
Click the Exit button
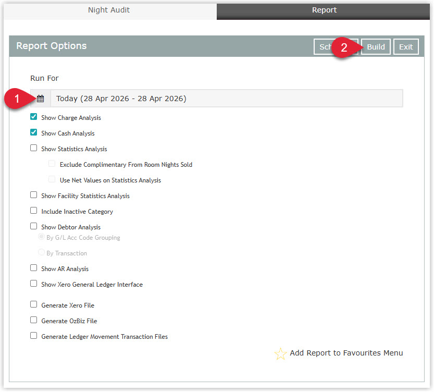point(406,47)
